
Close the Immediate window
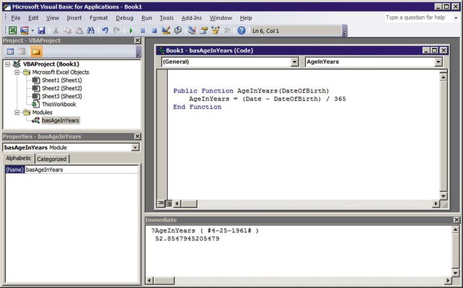pyautogui.click(x=456, y=220)
